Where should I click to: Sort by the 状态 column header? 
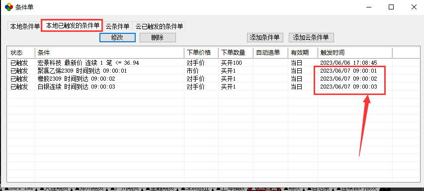pos(21,53)
